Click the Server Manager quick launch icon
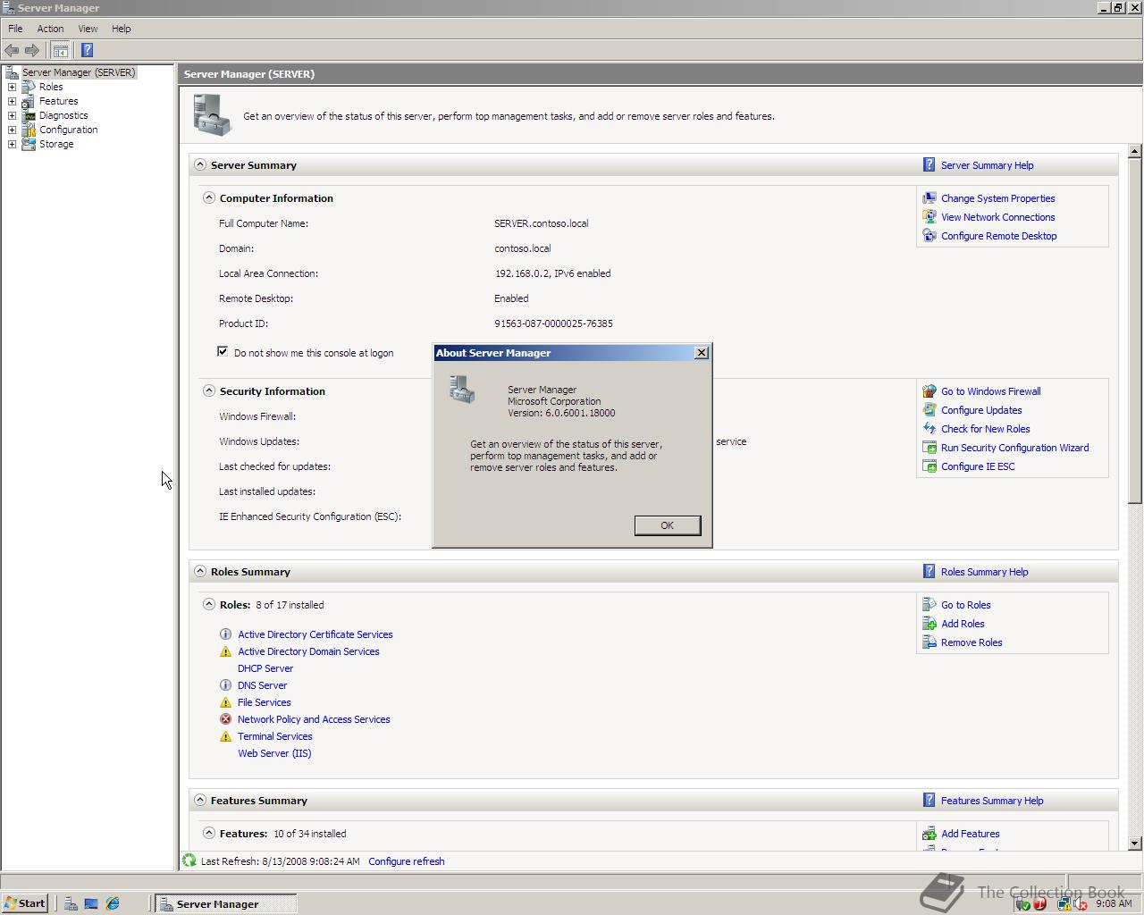1144x915 pixels. [71, 903]
